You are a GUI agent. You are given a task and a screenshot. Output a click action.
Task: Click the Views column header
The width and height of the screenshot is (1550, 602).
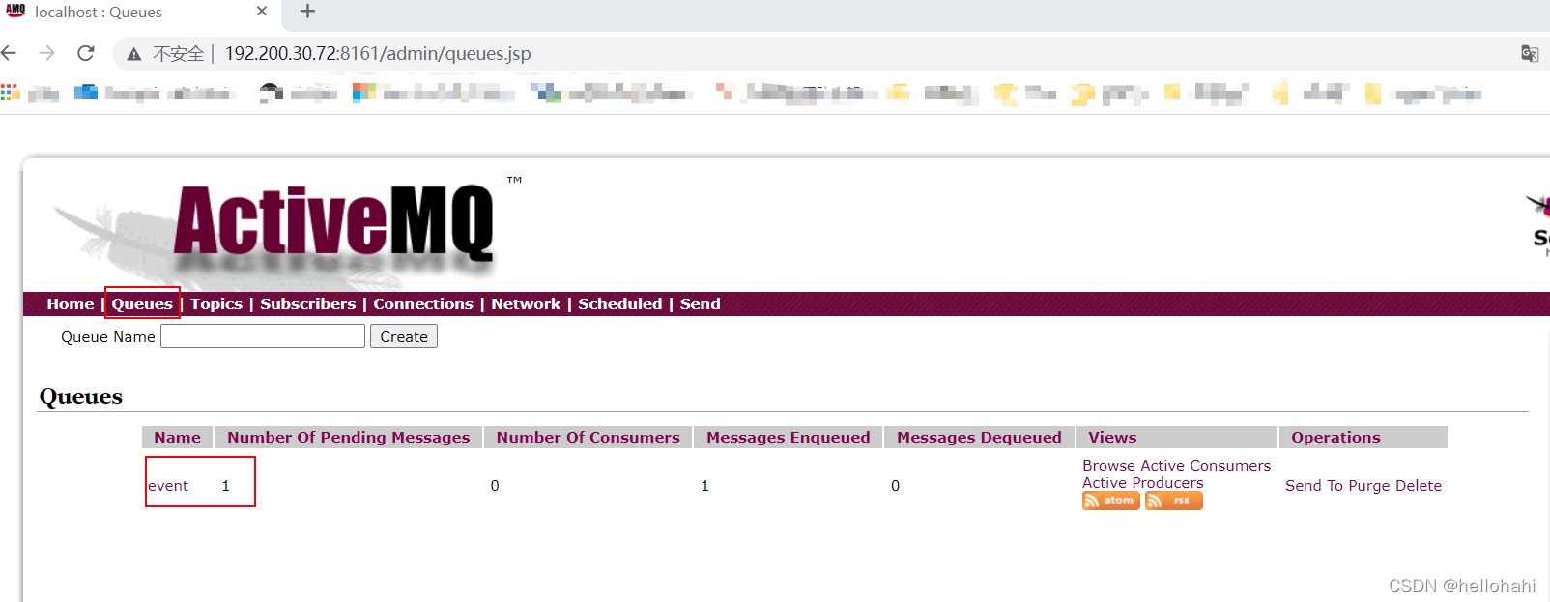point(1177,437)
